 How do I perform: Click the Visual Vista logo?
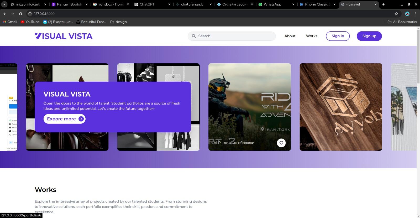64,36
